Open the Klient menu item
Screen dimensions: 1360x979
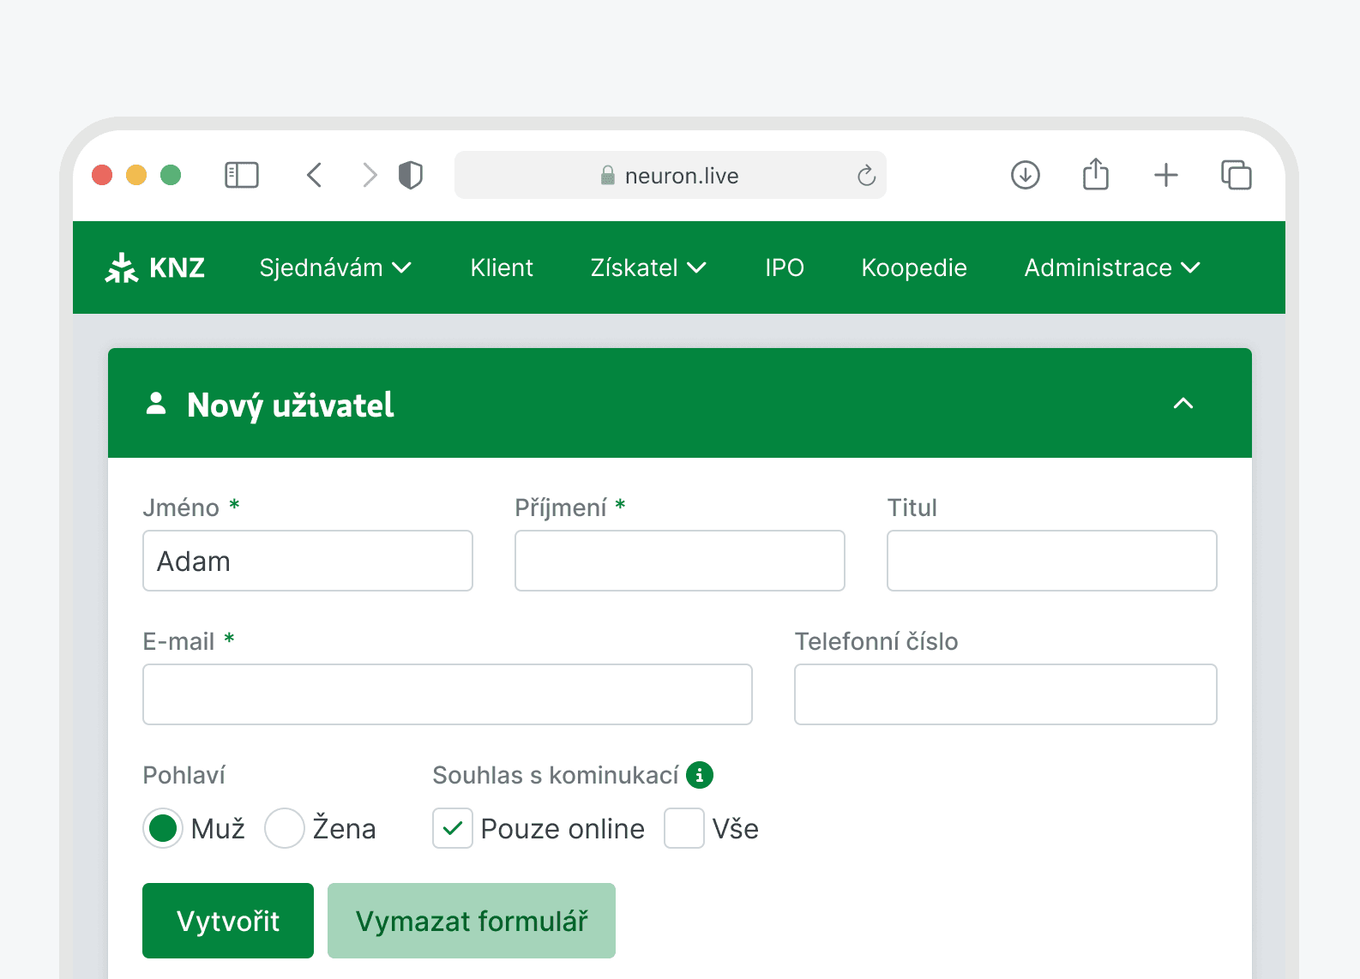pos(502,267)
